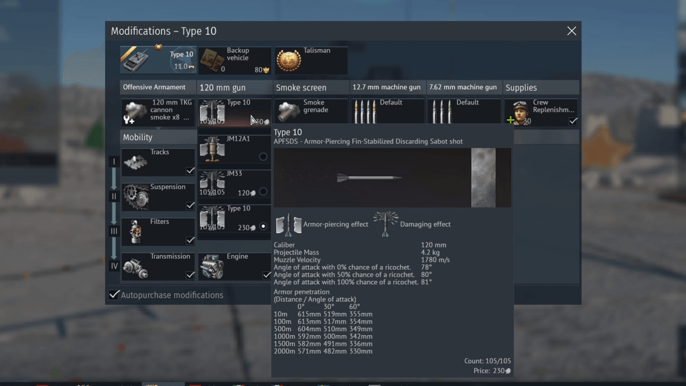686x386 pixels.
Task: Select the top Type 10 shell under 120 mm gun
Action: click(234, 112)
